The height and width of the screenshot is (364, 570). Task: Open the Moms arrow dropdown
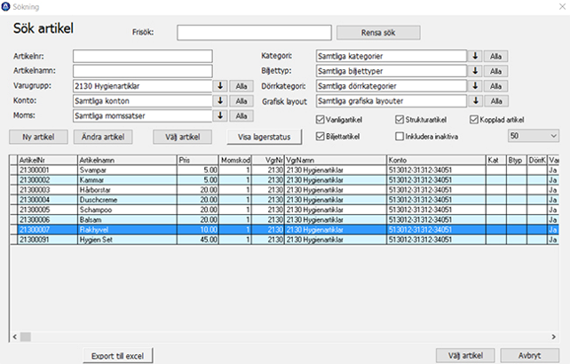click(220, 115)
